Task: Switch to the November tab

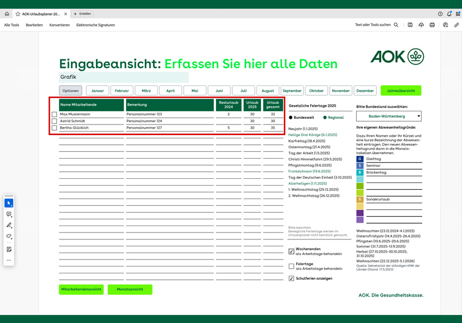Action: click(341, 91)
